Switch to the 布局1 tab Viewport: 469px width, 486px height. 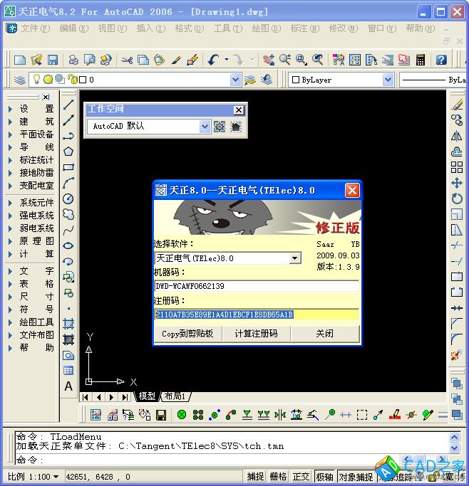click(x=175, y=396)
